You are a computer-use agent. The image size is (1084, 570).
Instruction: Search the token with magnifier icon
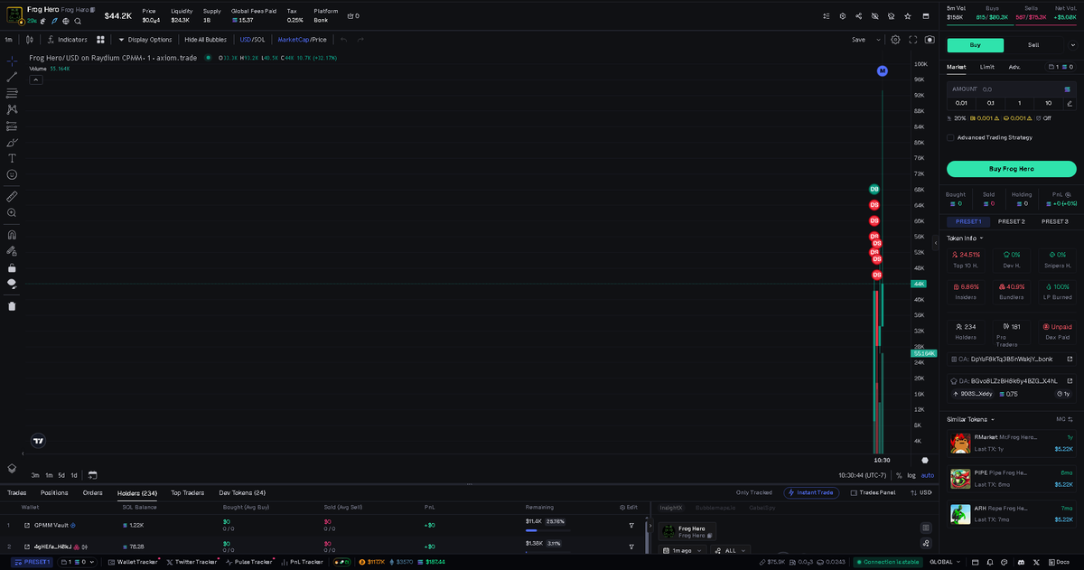click(x=78, y=21)
